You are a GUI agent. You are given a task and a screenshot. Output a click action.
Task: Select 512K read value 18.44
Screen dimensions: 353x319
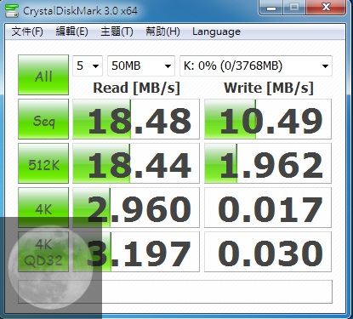(x=136, y=163)
